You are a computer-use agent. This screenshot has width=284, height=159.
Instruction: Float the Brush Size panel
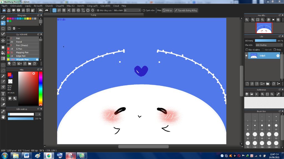pyautogui.click(x=280, y=111)
